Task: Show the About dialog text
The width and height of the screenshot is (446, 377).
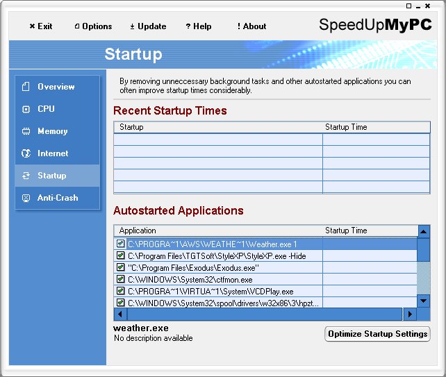Action: [x=254, y=26]
